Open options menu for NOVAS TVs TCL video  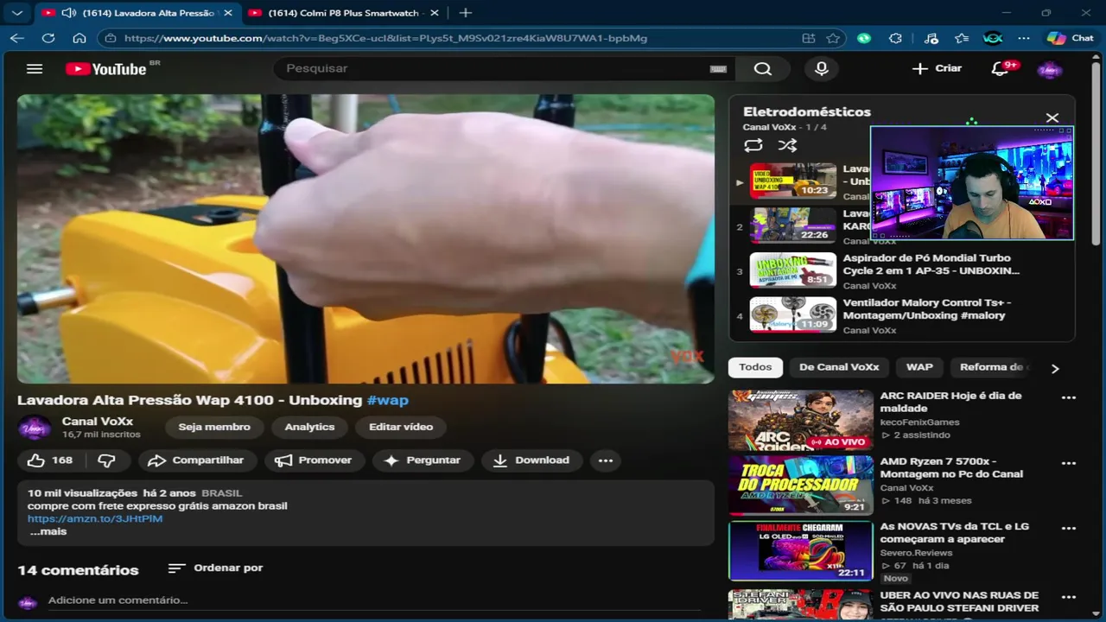coord(1069,529)
